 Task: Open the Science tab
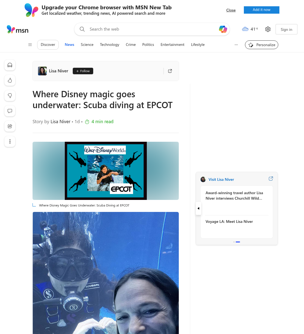click(x=87, y=45)
